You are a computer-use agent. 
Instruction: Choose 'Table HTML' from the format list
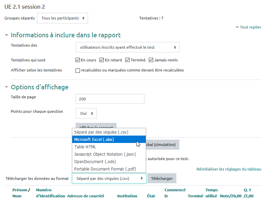(x=85, y=147)
